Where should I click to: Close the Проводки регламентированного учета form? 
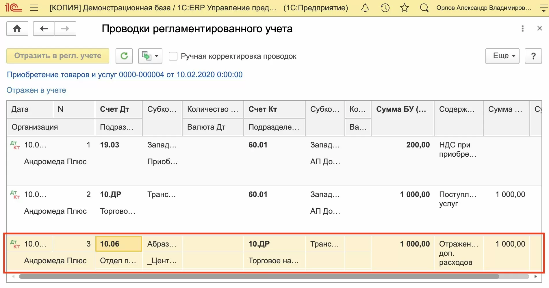click(539, 28)
